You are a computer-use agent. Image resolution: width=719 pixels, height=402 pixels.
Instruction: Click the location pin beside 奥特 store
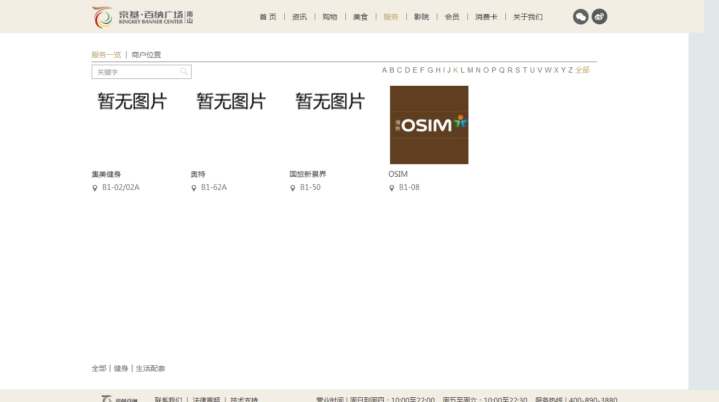coord(194,188)
